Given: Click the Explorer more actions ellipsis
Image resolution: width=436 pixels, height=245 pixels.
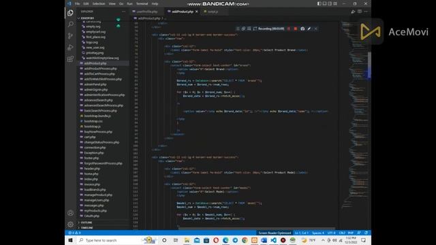Looking at the screenshot, I should [x=124, y=12].
